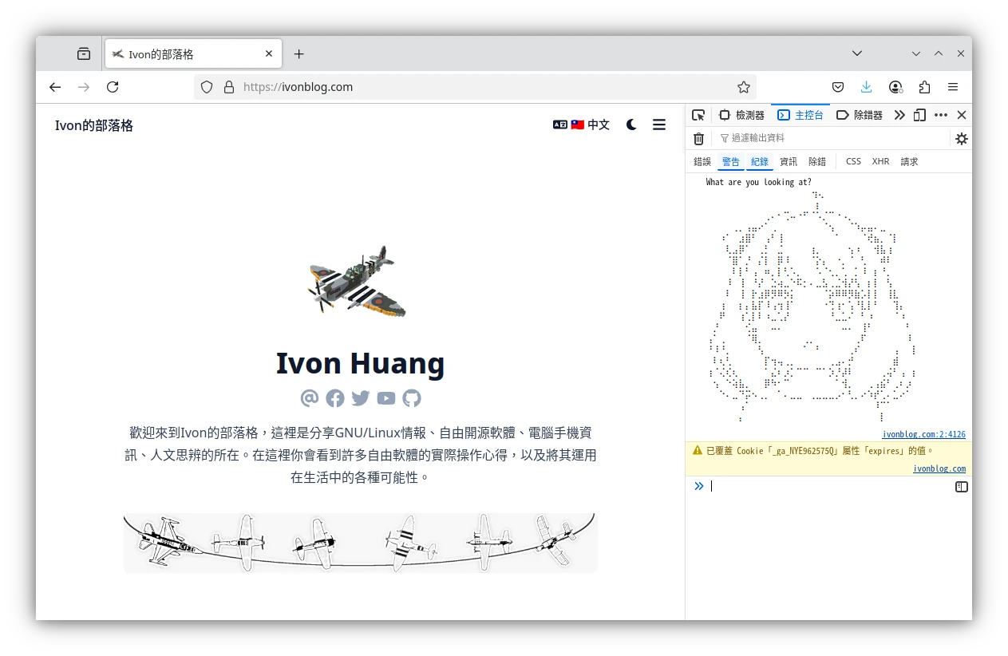The width and height of the screenshot is (1008, 656).
Task: Clear console output with the trash icon
Action: tap(698, 139)
